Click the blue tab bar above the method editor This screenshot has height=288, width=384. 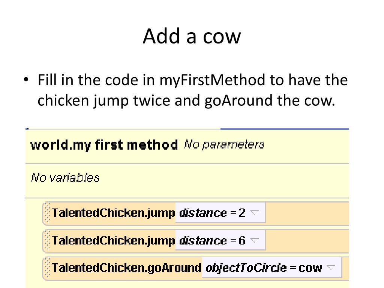coord(285,129)
